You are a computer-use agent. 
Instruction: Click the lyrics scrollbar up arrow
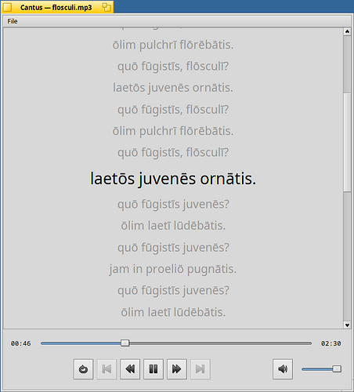coord(347,31)
